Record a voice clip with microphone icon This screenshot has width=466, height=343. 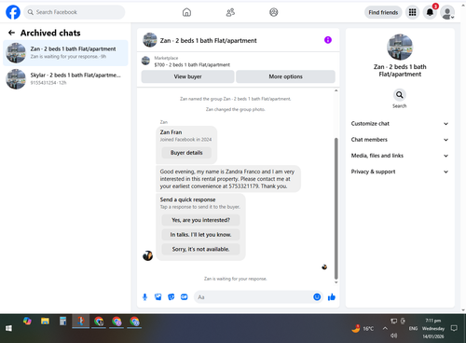coord(144,297)
